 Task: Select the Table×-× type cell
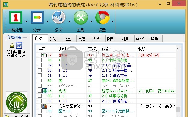67,86
